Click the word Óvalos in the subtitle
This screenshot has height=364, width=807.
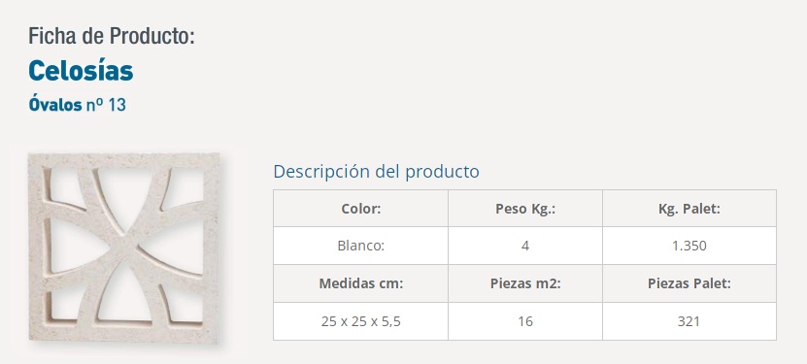tap(55, 105)
